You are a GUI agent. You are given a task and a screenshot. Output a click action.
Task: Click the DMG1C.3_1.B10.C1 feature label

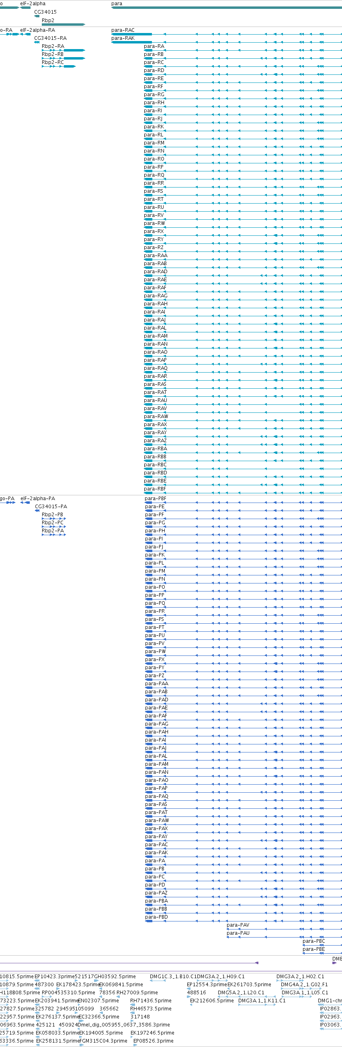point(173,977)
